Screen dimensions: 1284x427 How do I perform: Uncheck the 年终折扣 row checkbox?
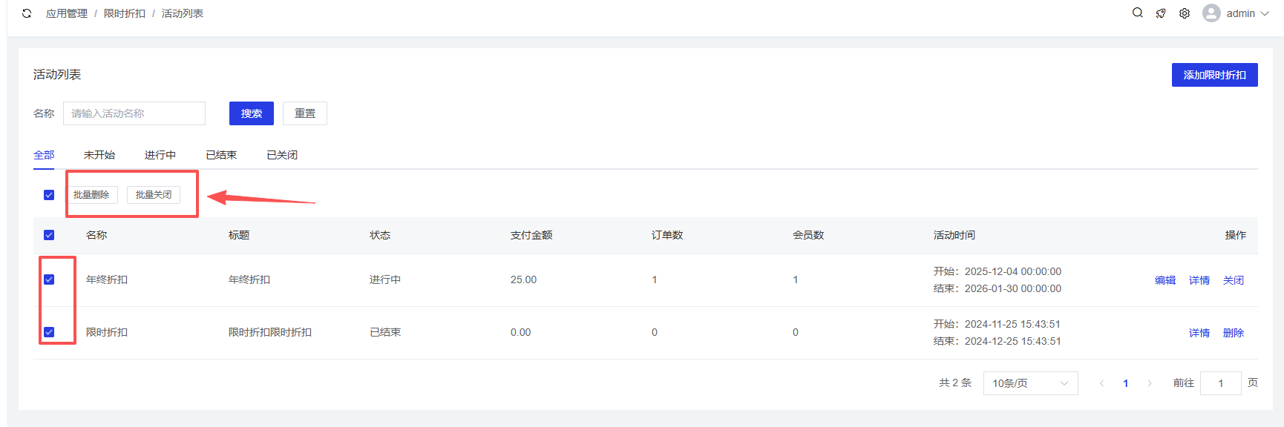point(49,279)
